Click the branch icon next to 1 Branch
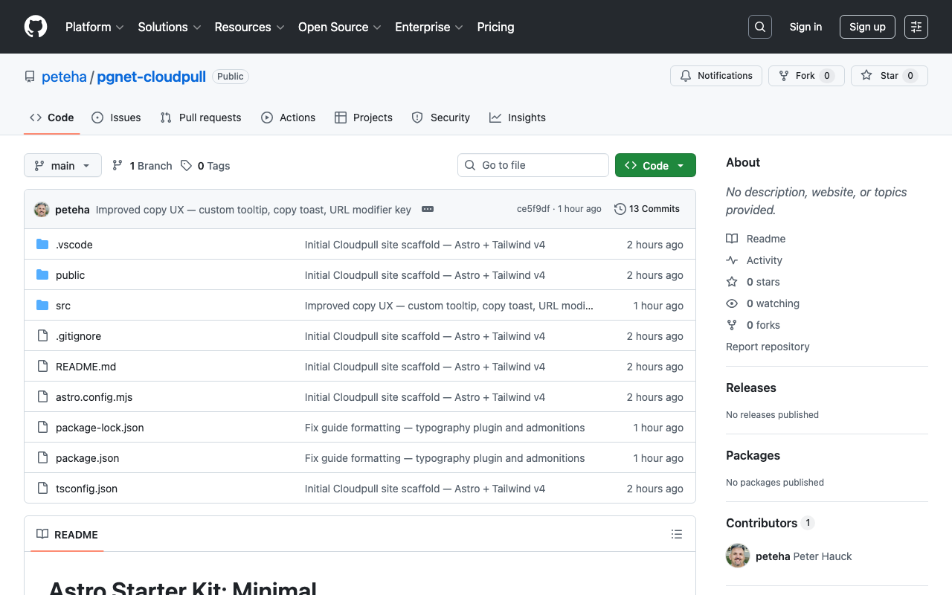Image resolution: width=952 pixels, height=595 pixels. tap(118, 165)
